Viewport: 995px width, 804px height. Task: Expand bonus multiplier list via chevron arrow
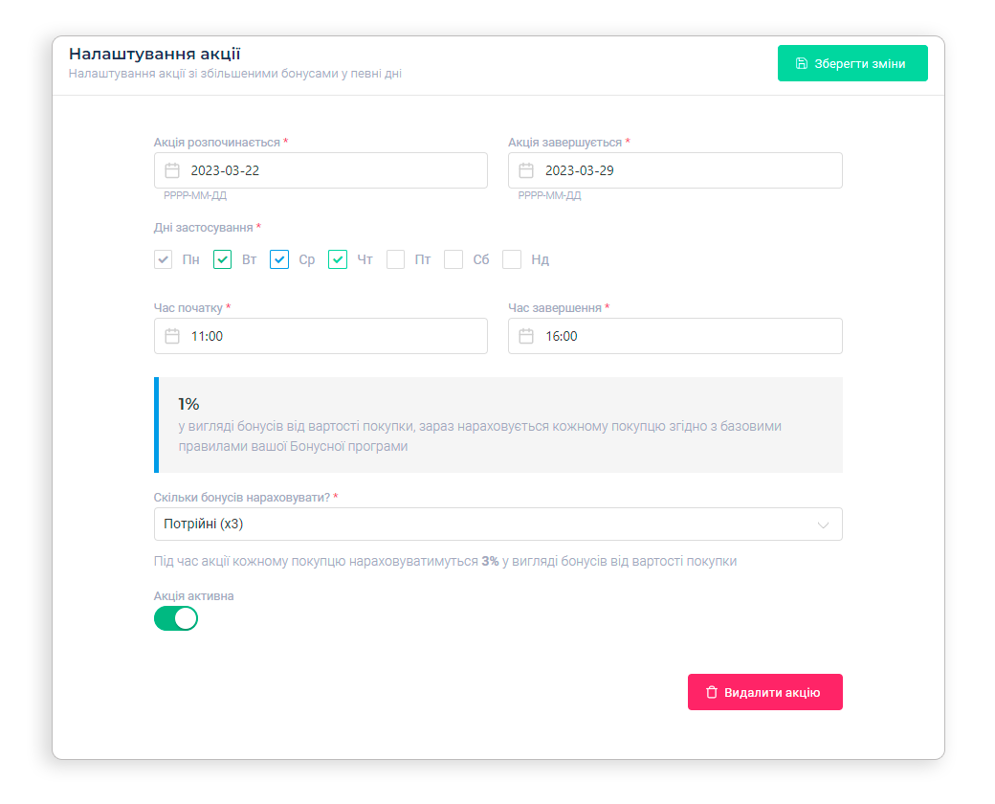coord(823,525)
